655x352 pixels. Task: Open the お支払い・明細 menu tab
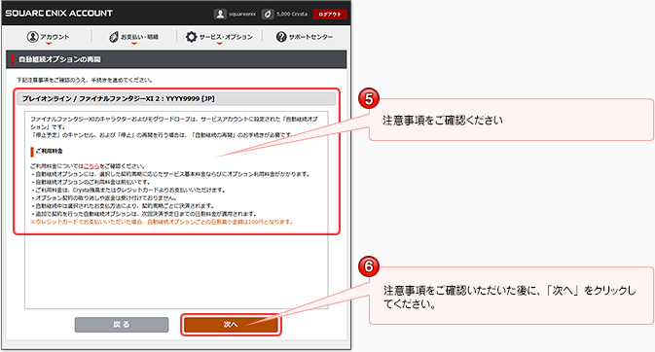pyautogui.click(x=133, y=37)
